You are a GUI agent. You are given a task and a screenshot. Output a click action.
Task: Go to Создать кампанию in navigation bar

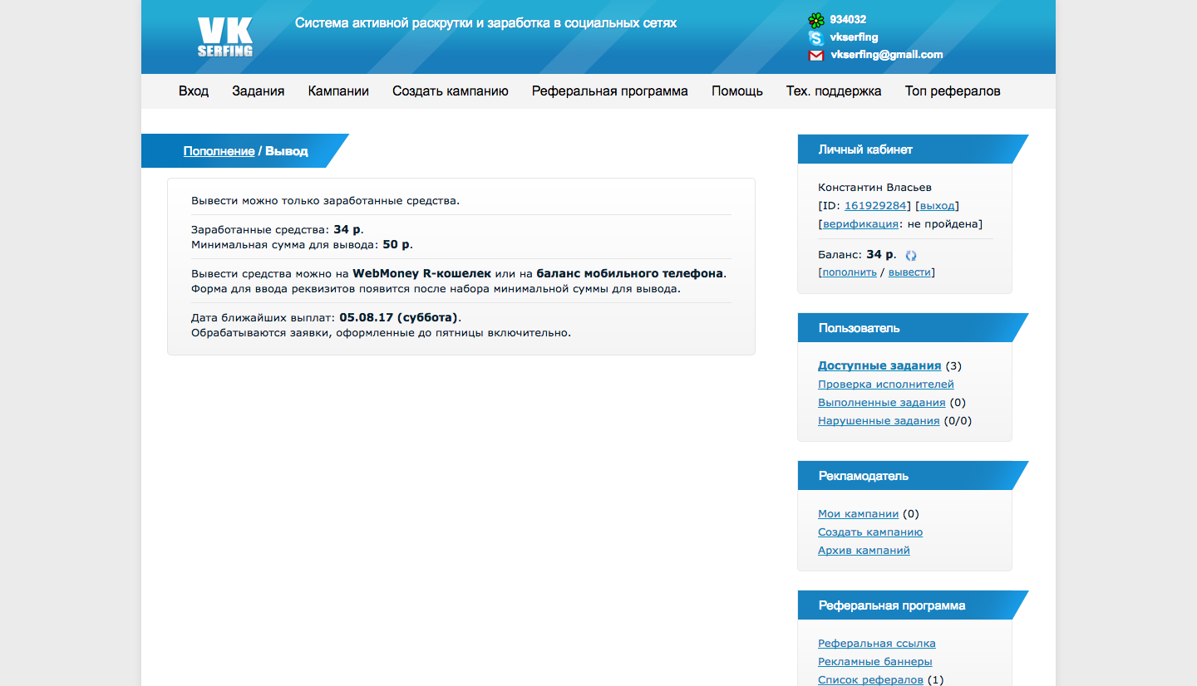point(450,91)
